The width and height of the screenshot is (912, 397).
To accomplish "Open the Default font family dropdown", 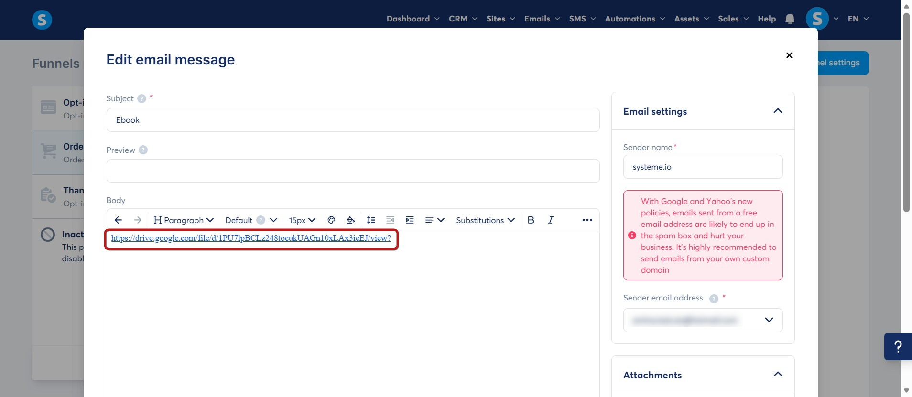I will coord(251,220).
